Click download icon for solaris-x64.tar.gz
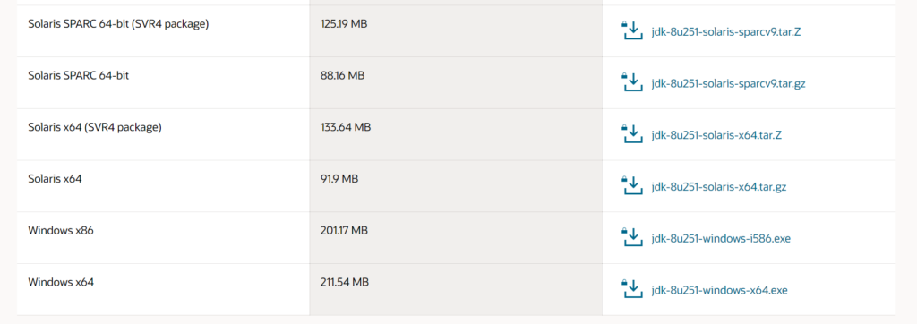Screen dimensions: 917x324 tap(631, 186)
